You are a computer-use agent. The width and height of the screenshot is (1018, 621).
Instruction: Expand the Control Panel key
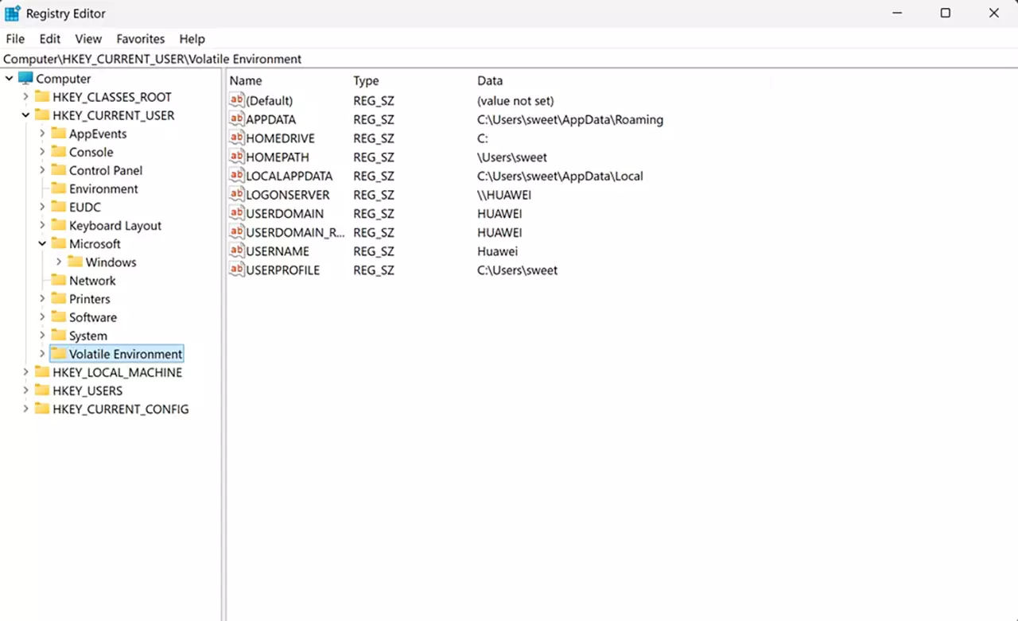[x=42, y=170]
